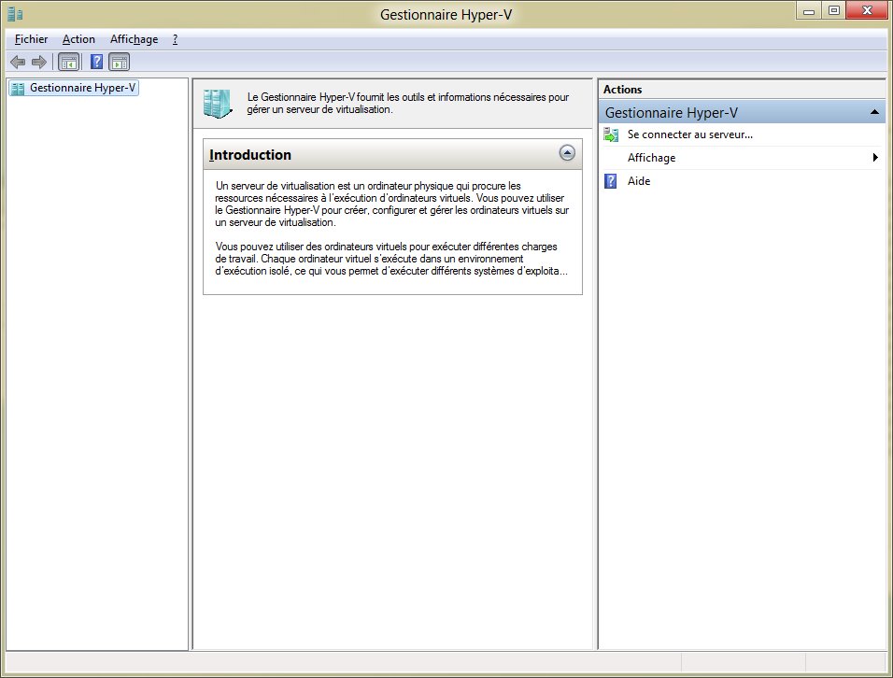
Task: Click the Back arrow in the toolbar
Action: (17, 63)
